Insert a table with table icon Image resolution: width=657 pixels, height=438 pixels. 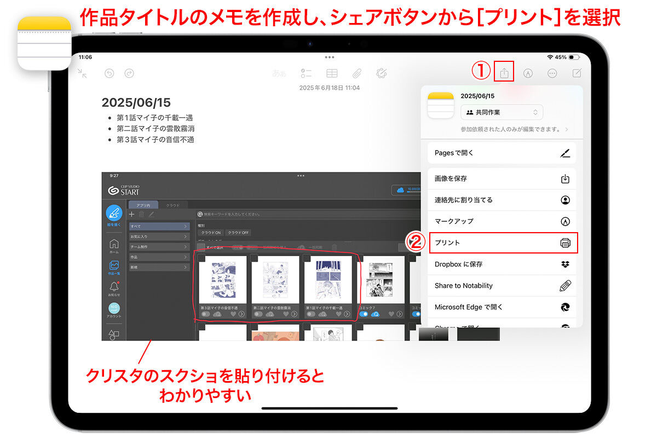pos(331,73)
